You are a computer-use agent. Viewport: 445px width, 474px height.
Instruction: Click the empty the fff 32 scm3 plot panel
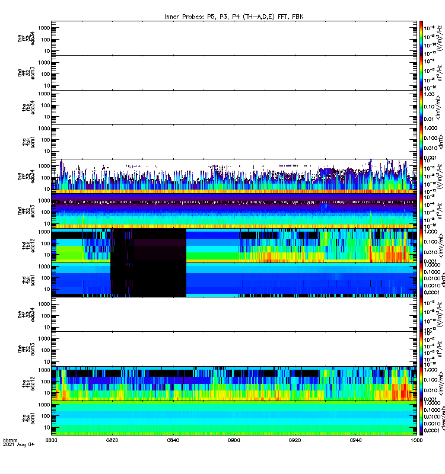(234, 349)
